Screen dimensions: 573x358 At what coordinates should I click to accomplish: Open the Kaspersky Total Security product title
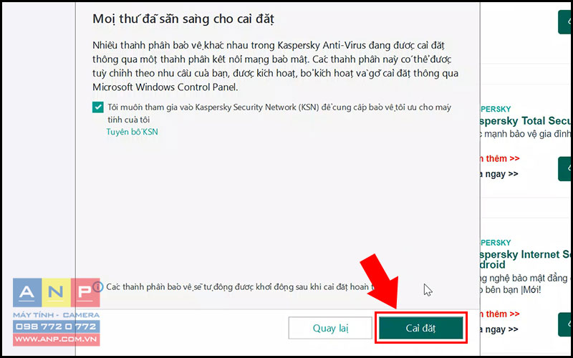pyautogui.click(x=526, y=121)
